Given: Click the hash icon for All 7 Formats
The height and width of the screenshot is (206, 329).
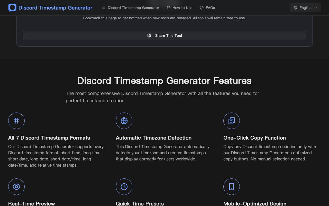Looking at the screenshot, I should [x=16, y=121].
